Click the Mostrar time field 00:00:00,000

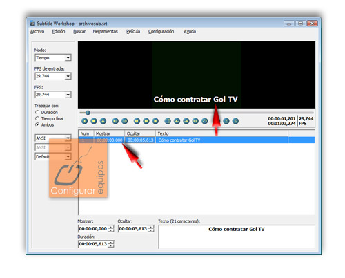pyautogui.click(x=96, y=228)
